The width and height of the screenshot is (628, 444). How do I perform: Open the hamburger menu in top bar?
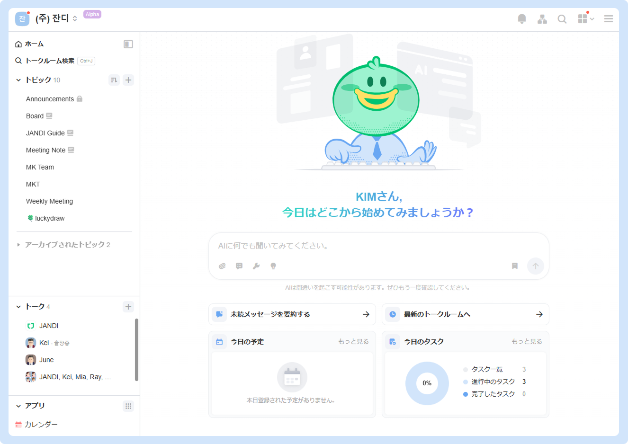tap(609, 19)
